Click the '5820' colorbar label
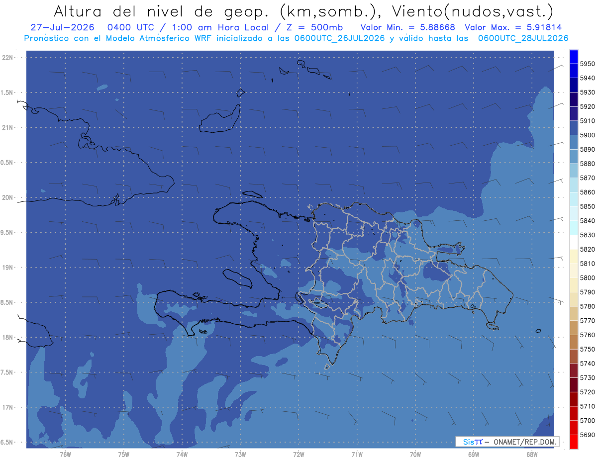 588,249
